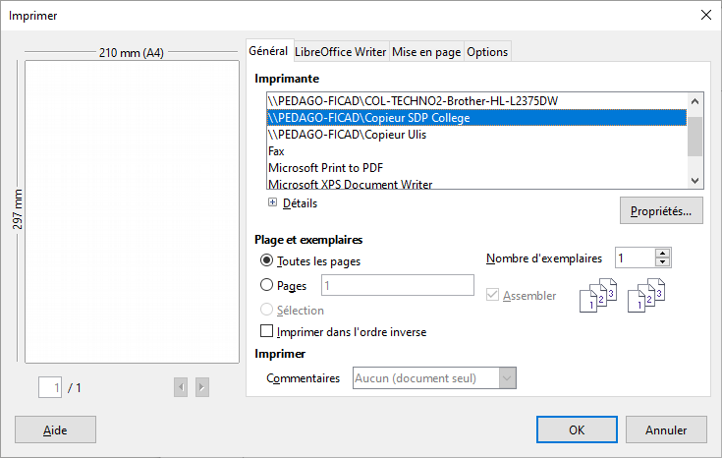Click the second collate preview icon
722x458 pixels.
646,296
